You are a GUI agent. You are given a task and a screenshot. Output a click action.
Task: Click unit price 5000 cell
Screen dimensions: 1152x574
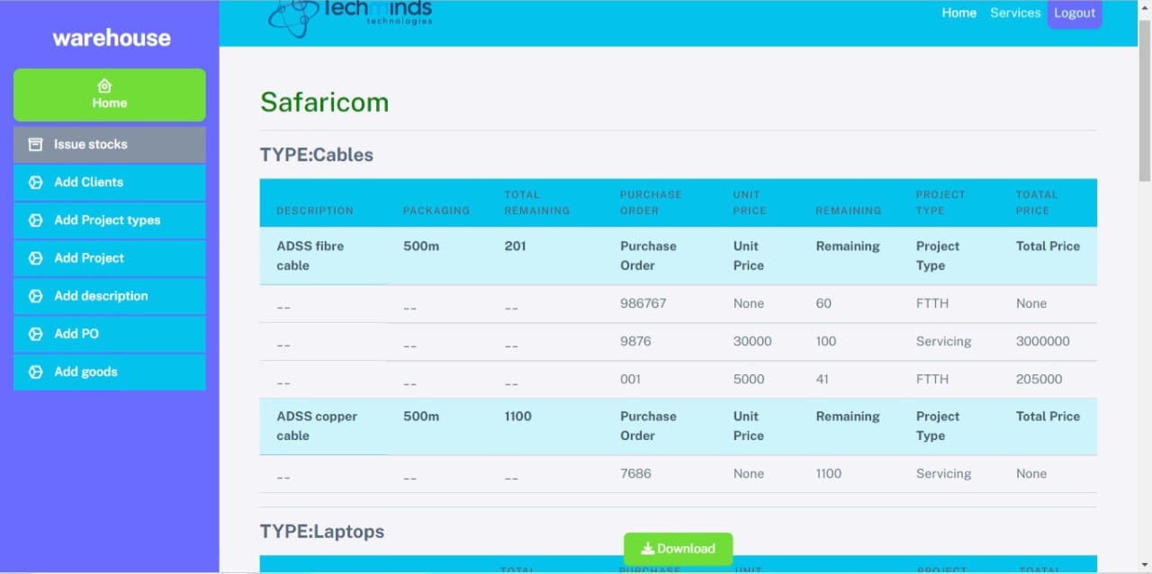(749, 379)
